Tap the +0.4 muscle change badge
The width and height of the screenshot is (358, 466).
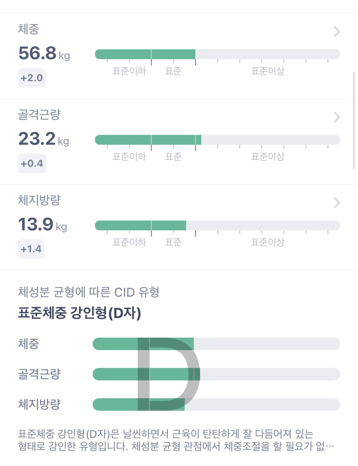[32, 163]
